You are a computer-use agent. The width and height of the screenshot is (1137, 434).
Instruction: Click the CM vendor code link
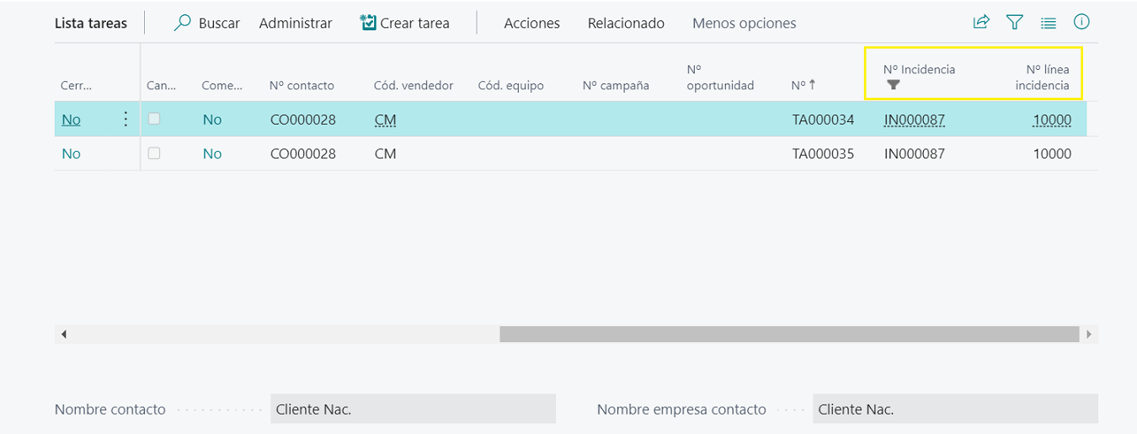coord(385,120)
